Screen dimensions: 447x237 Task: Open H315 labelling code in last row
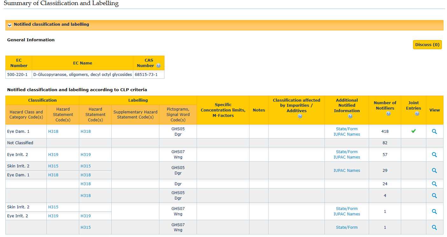[86, 227]
